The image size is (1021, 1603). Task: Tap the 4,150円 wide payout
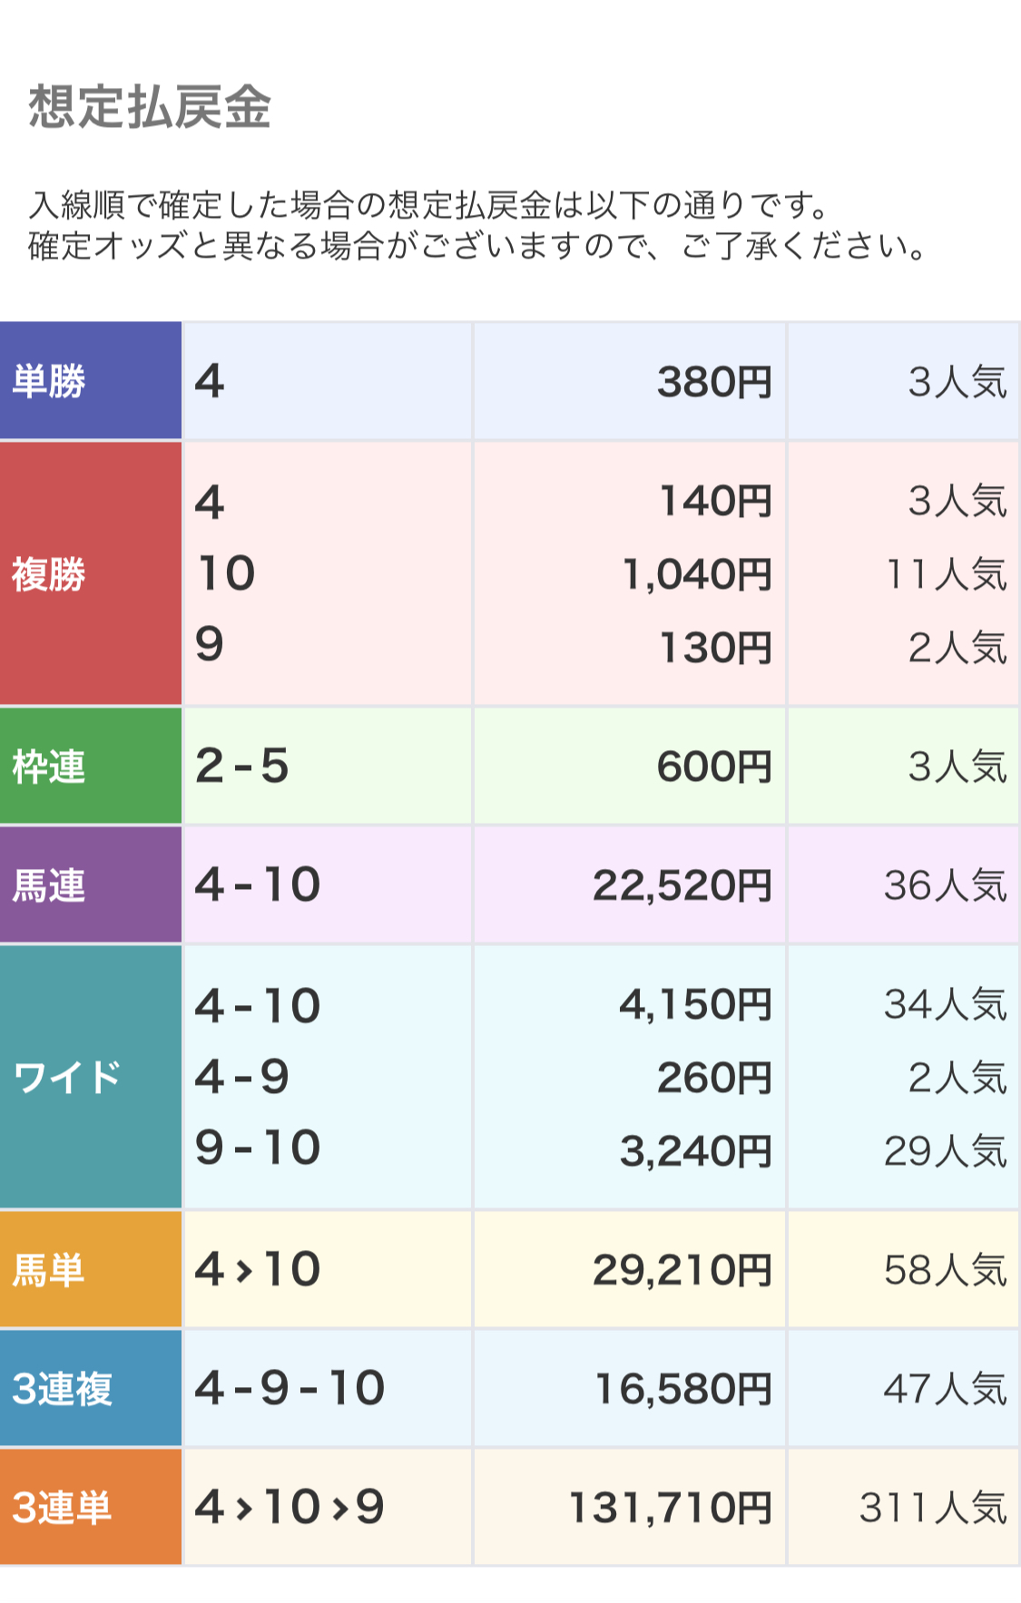[x=695, y=1005]
